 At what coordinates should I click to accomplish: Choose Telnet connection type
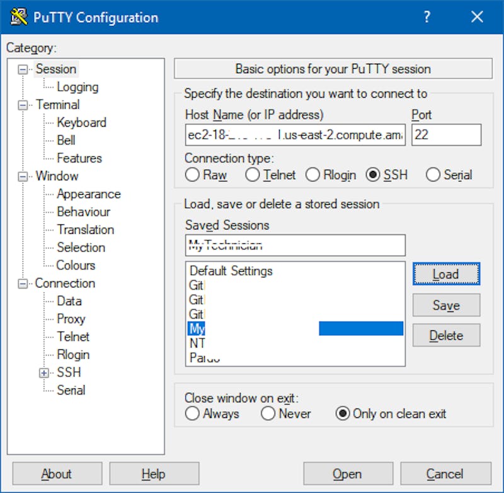(x=253, y=175)
